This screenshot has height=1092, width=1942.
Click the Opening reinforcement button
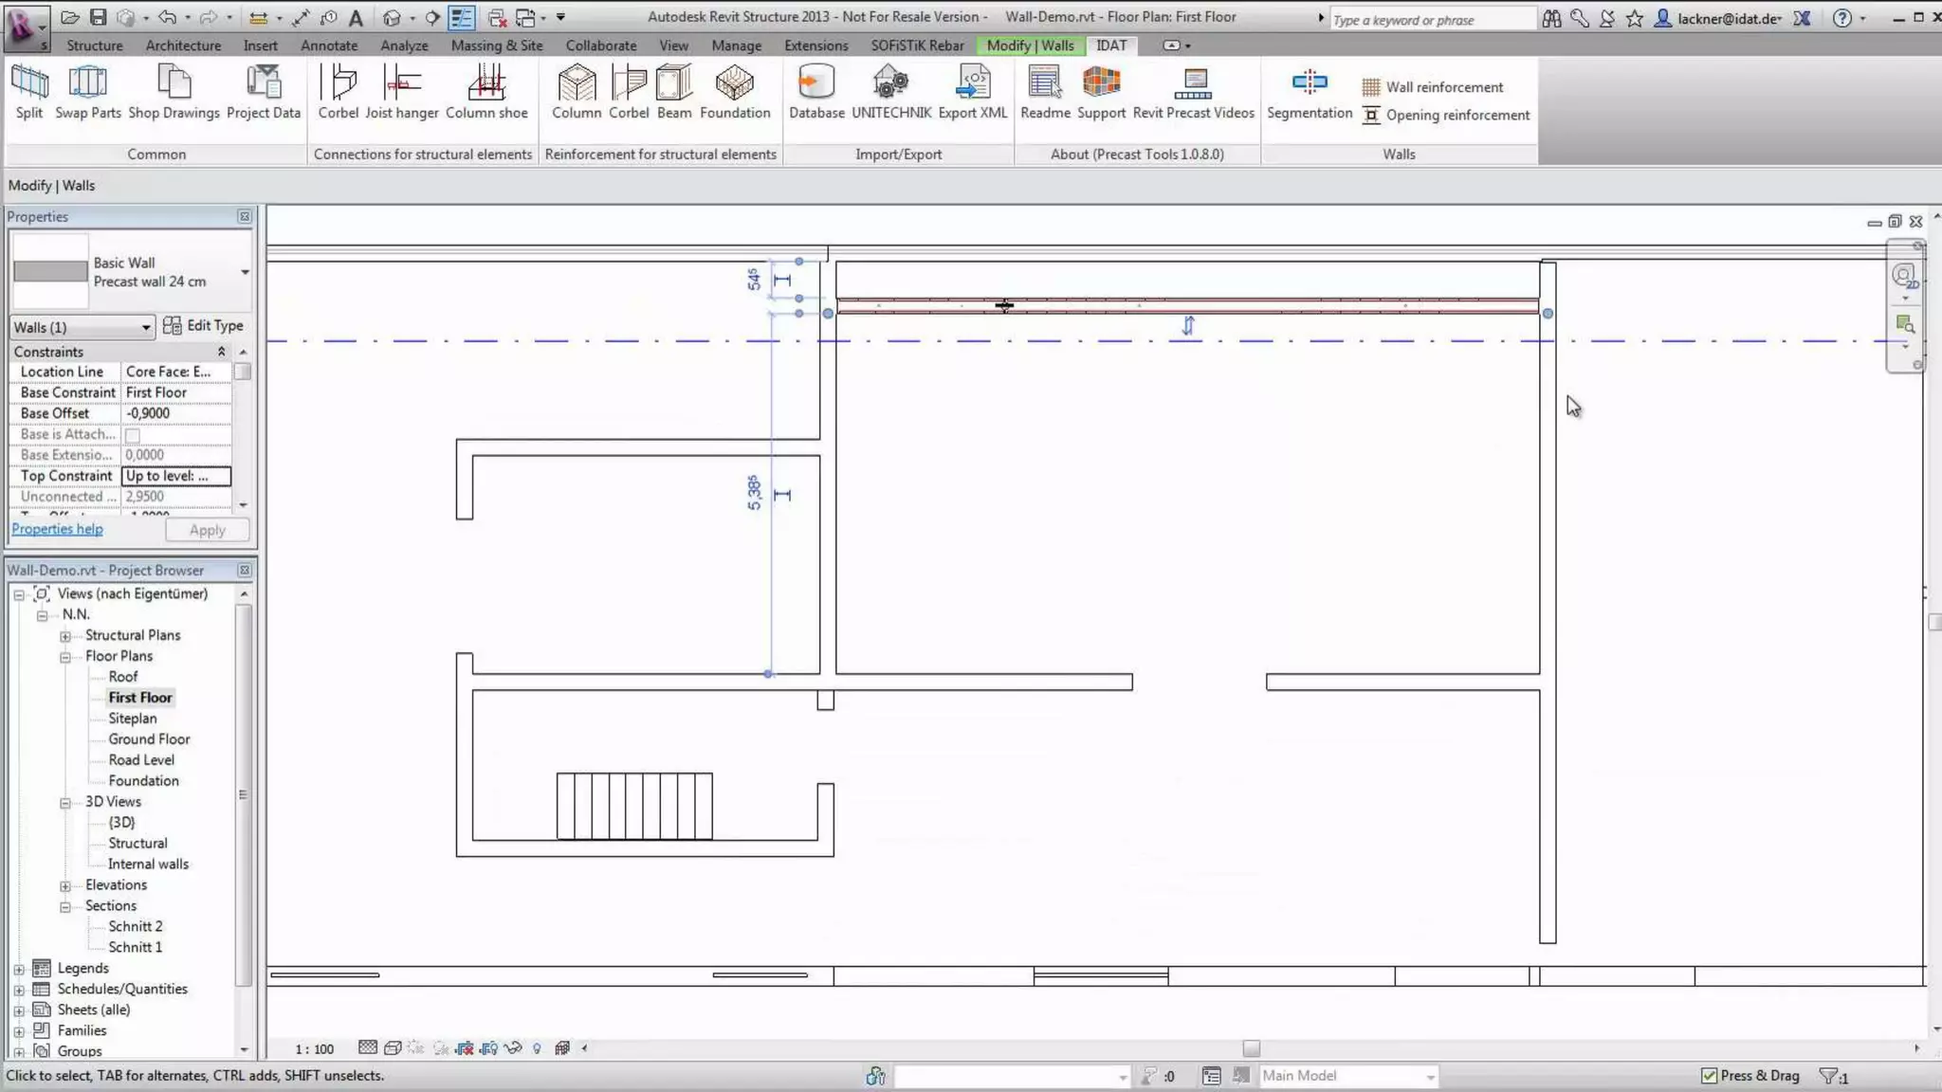point(1446,115)
